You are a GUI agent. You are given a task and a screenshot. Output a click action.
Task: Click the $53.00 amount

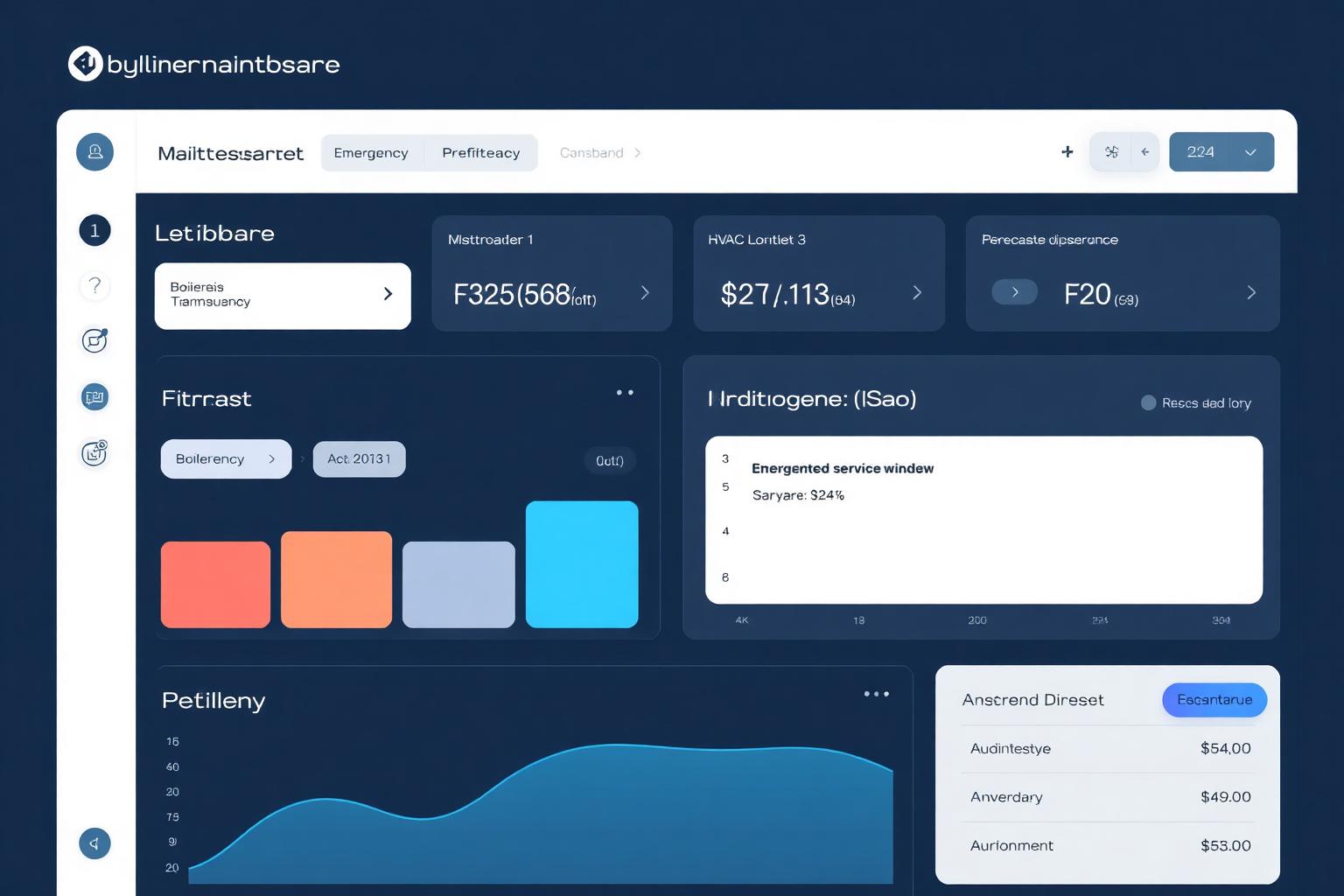1226,846
